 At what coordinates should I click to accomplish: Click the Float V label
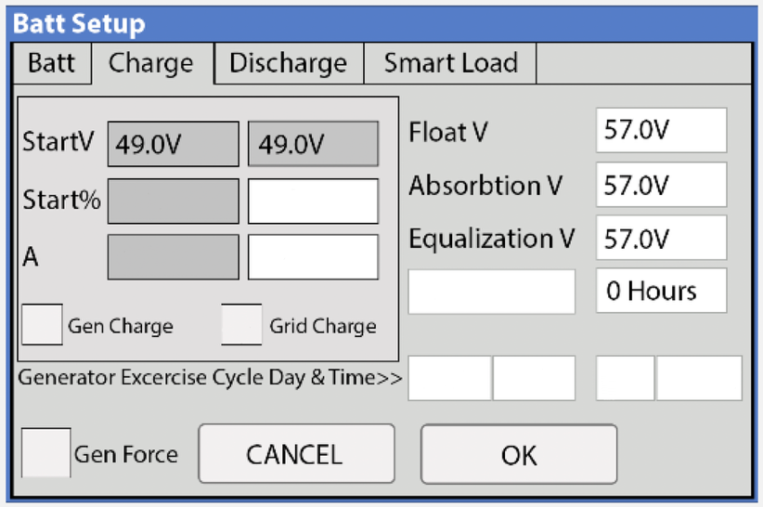(448, 132)
